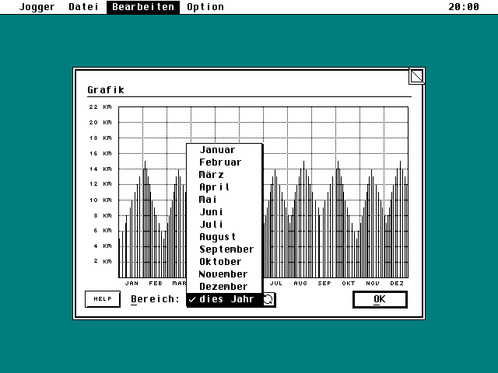Click the OKT label on chart axis
This screenshot has width=498, height=373.
tap(349, 283)
